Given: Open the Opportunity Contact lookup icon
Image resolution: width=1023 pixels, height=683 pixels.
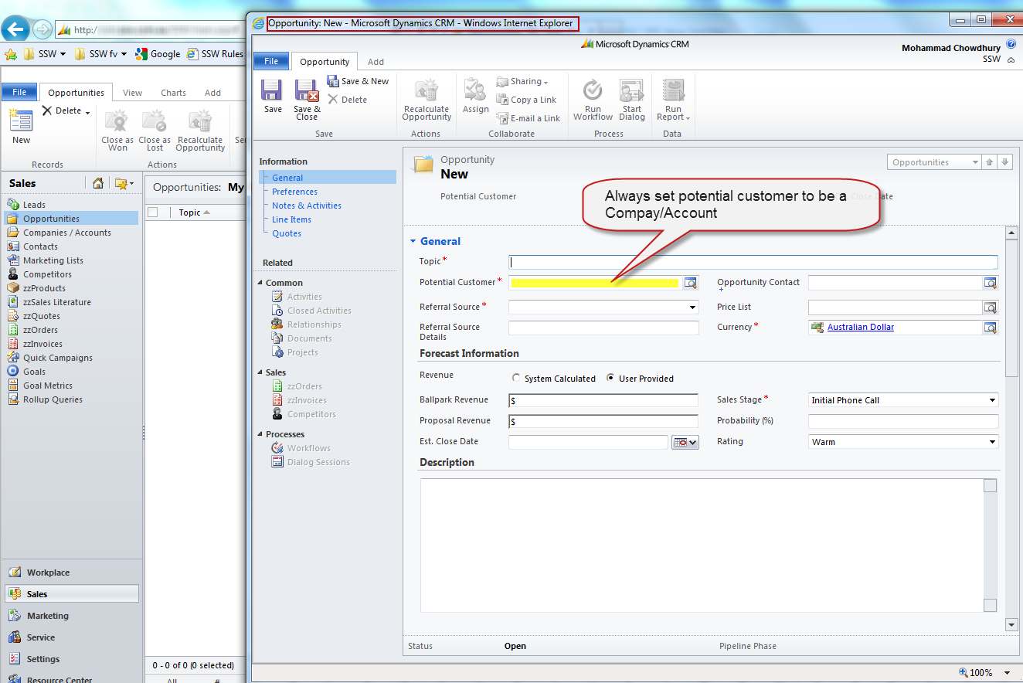Looking at the screenshot, I should (990, 283).
